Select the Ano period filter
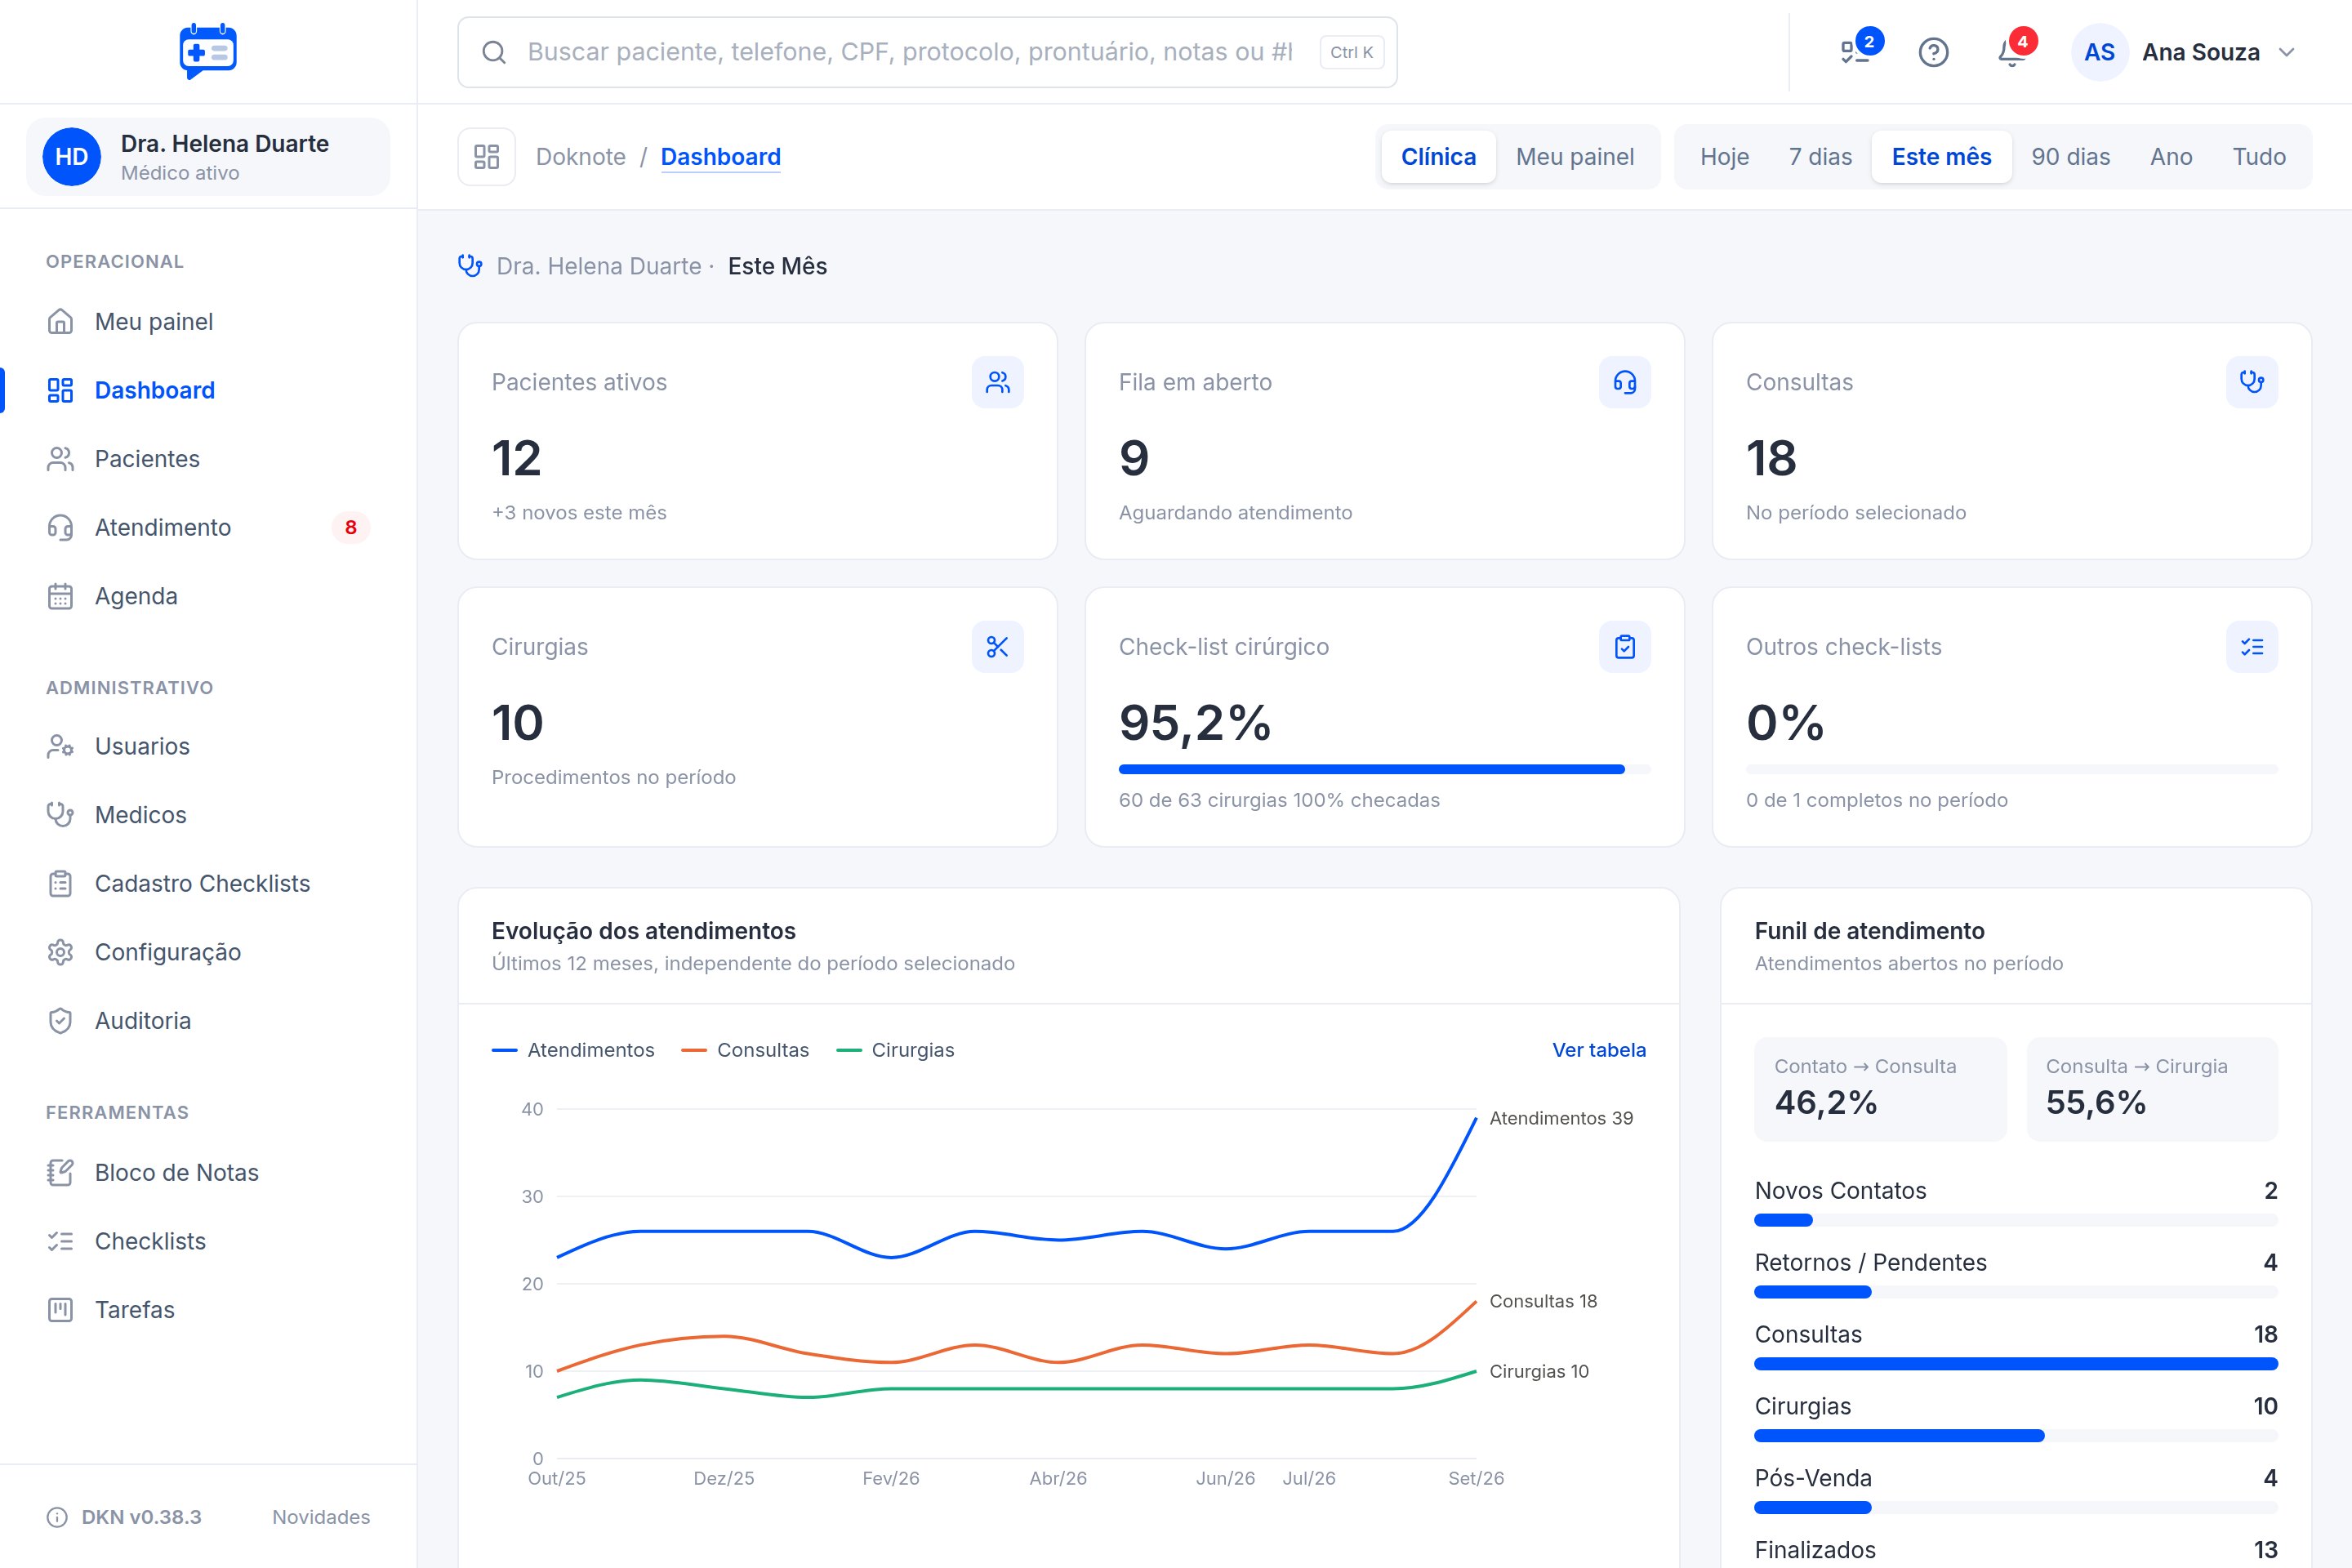This screenshot has height=1568, width=2352. coord(2171,157)
